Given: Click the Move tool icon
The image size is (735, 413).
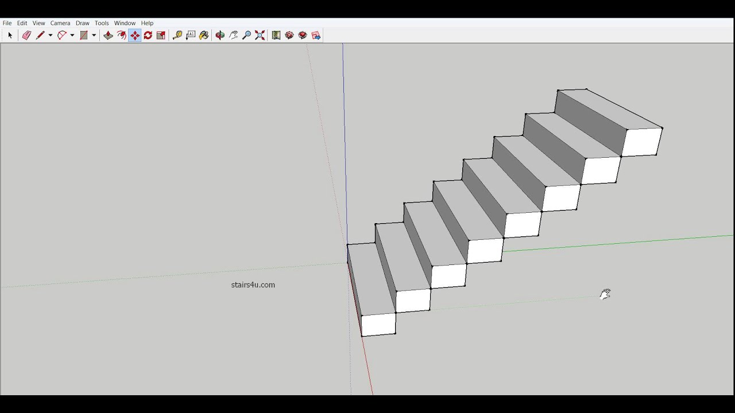Looking at the screenshot, I should pos(134,35).
